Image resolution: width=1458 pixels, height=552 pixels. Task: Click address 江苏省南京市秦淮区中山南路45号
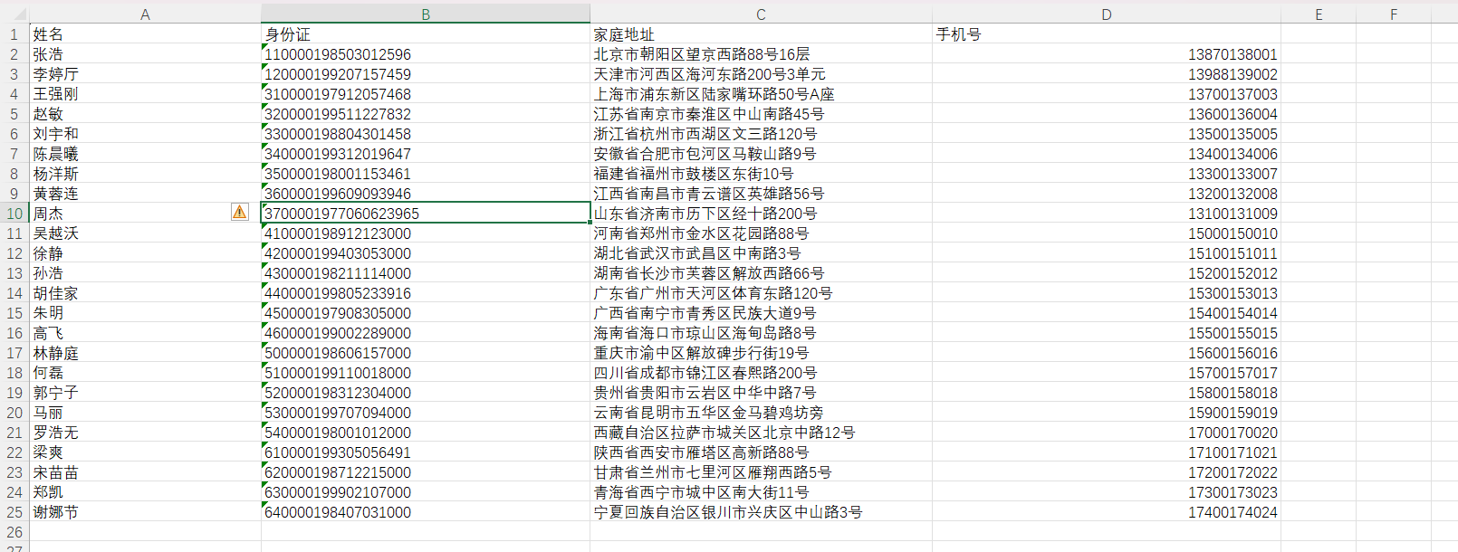[761, 114]
